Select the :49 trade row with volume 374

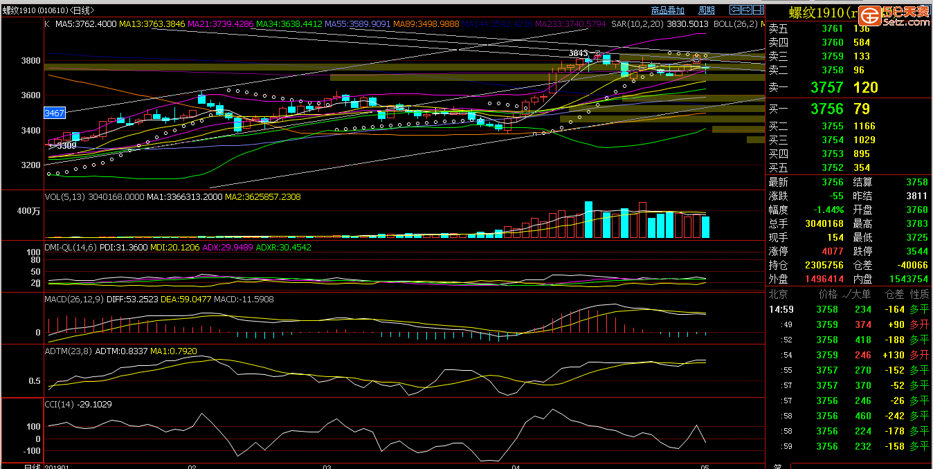coord(849,324)
